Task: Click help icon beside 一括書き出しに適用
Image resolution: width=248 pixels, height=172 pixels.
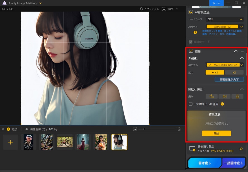Action: coord(222,104)
